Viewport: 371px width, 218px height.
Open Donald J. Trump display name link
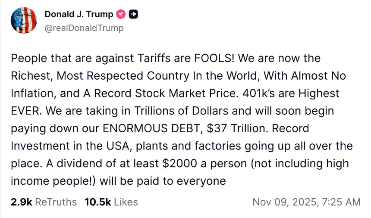point(79,14)
